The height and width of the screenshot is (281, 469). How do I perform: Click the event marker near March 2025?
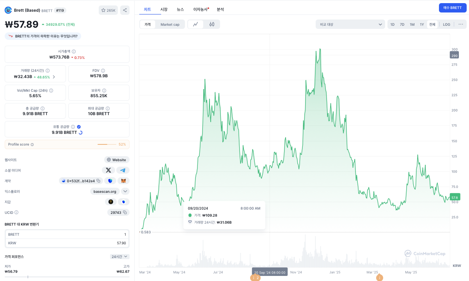click(x=379, y=278)
